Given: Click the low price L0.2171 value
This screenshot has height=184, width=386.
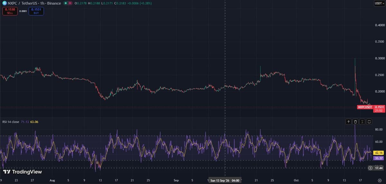Looking at the screenshot, I should point(108,3).
